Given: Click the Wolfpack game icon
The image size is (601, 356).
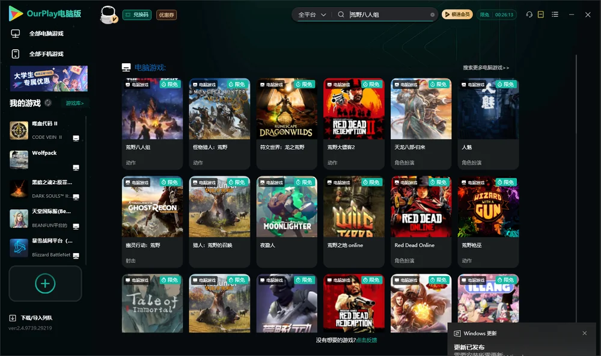Looking at the screenshot, I should [19, 159].
